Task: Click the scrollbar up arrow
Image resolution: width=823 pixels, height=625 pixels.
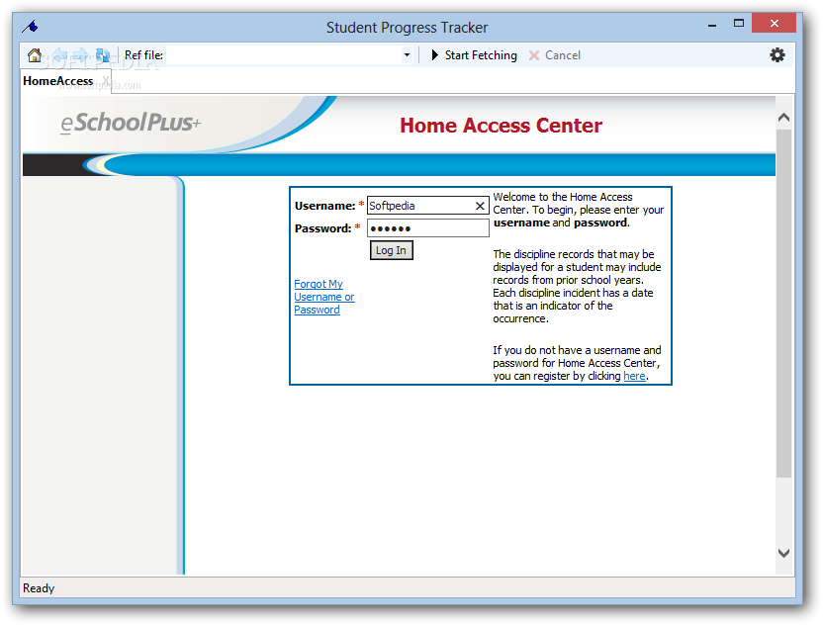Action: coord(783,117)
